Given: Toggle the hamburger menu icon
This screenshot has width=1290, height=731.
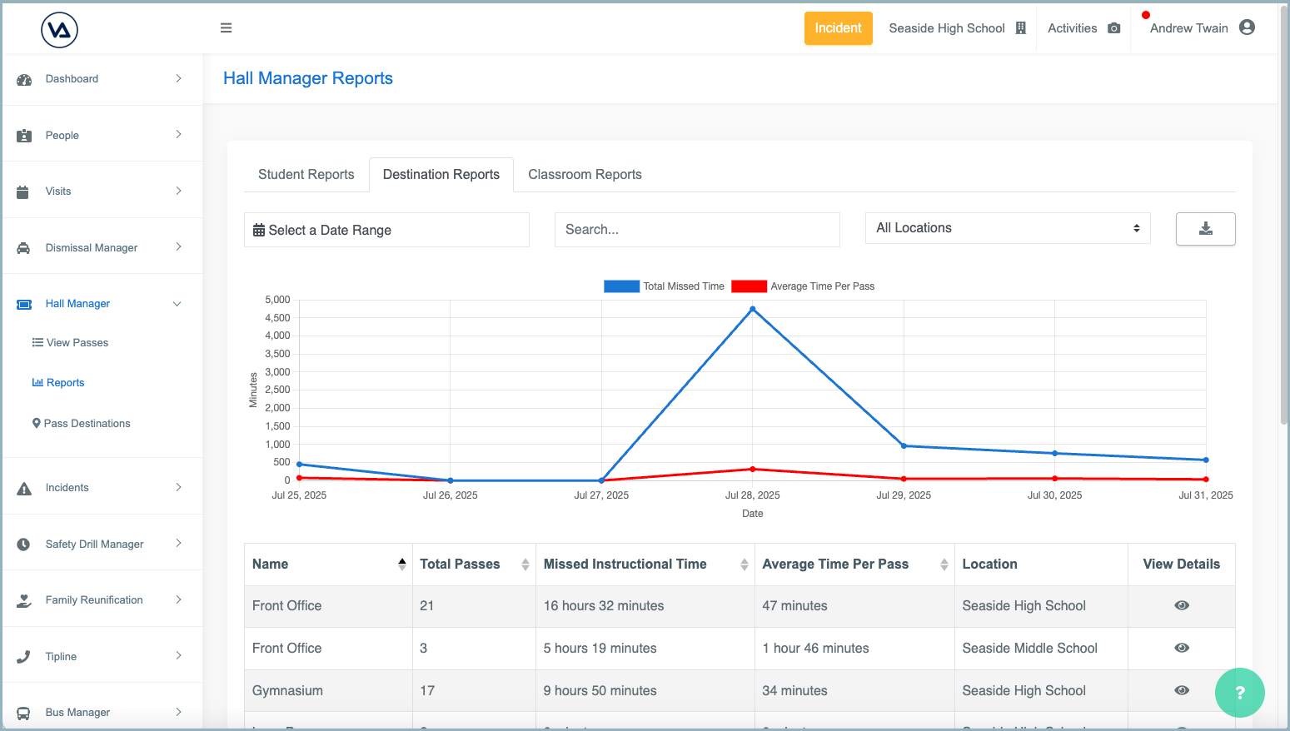Looking at the screenshot, I should 226,27.
